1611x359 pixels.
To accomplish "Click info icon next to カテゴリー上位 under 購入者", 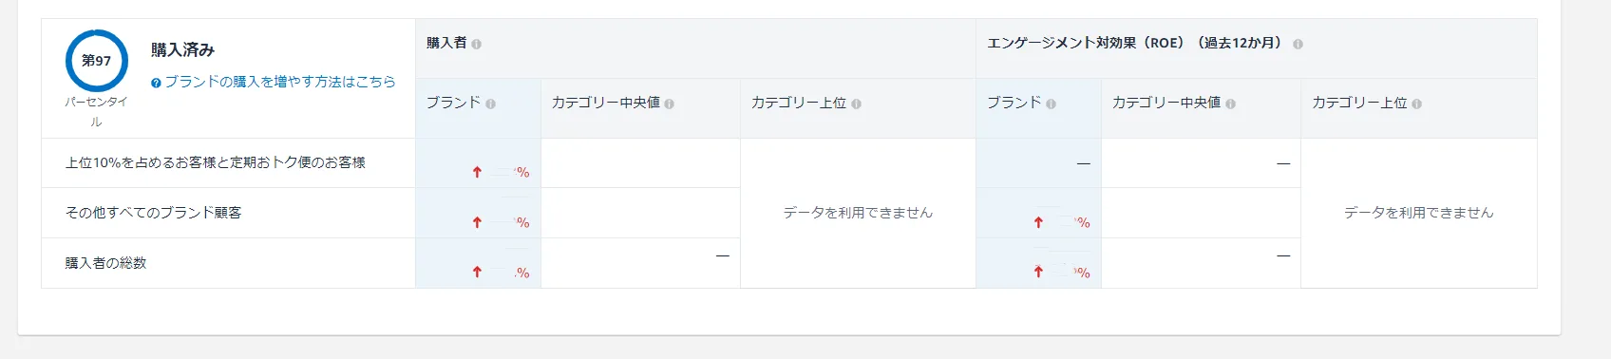I will (856, 104).
